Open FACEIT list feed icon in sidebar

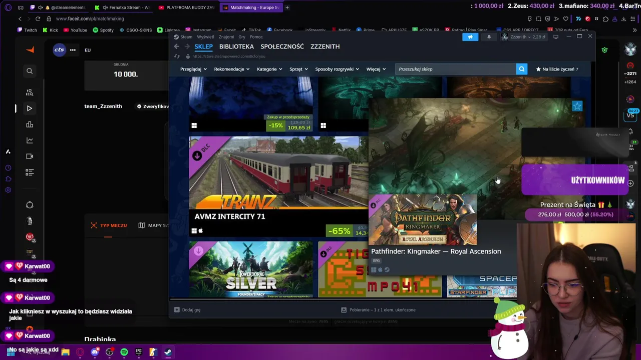pyautogui.click(x=30, y=172)
